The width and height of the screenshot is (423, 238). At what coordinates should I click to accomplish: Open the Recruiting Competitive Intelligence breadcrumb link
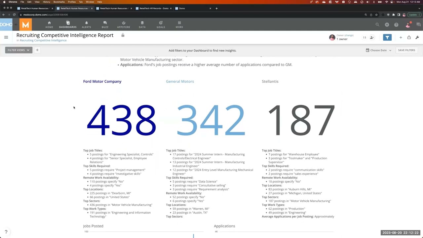coord(43,40)
